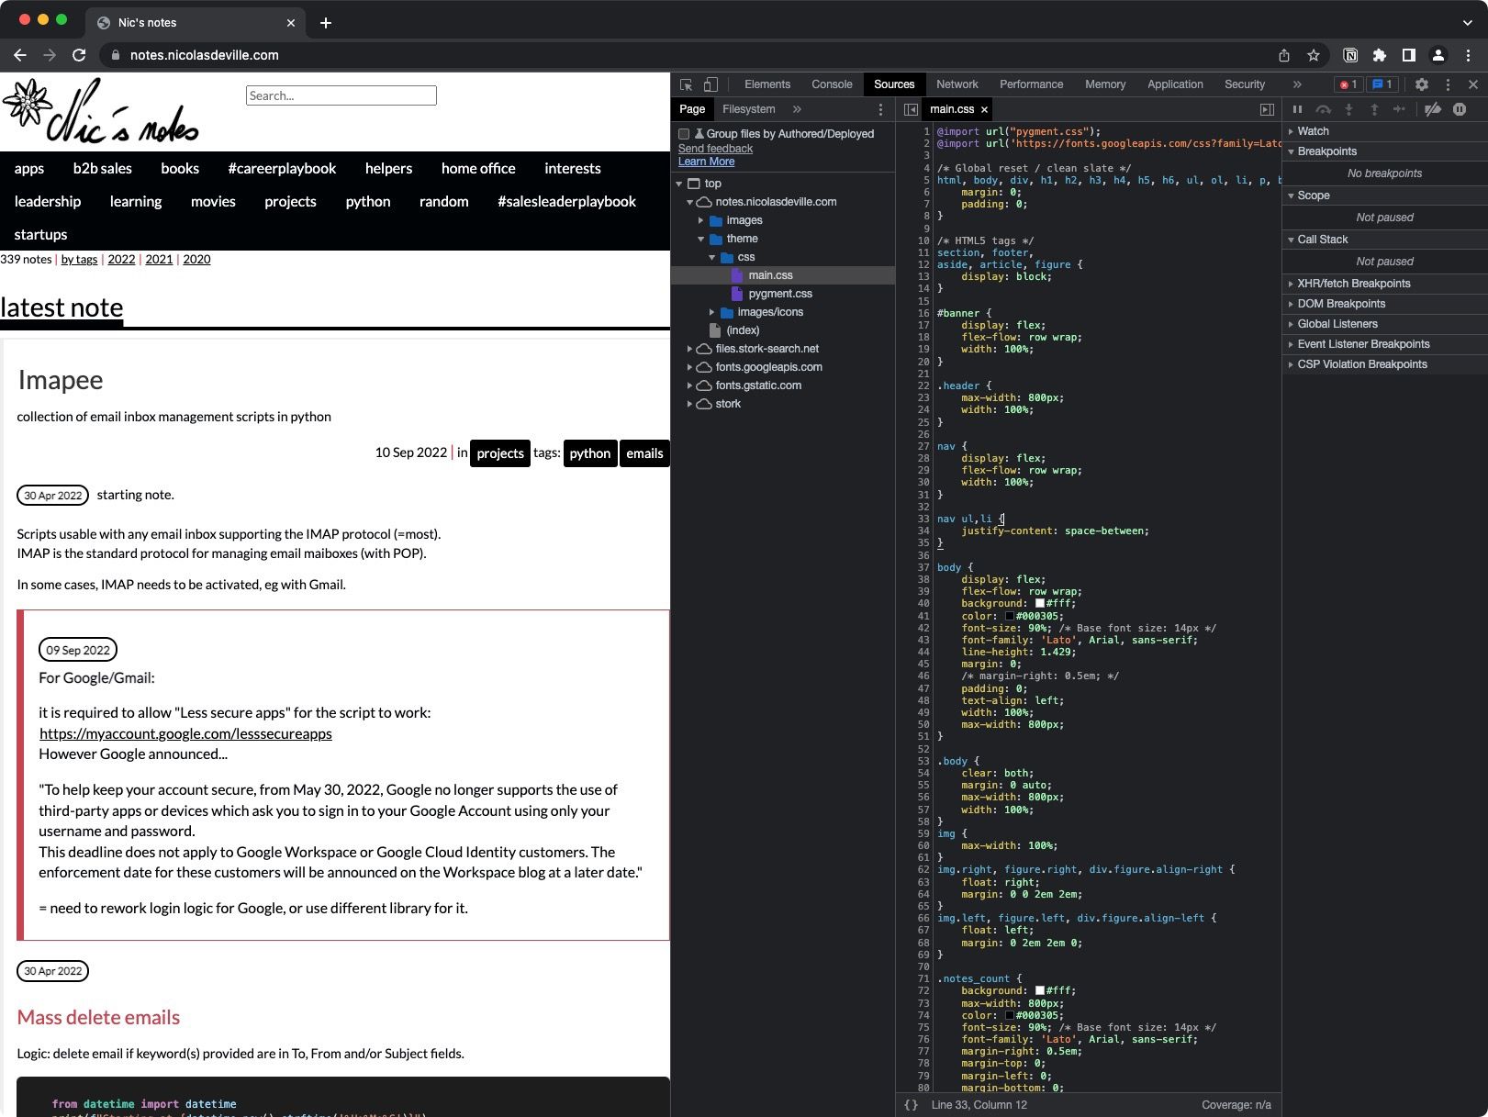Expand the images folder in tree
Viewport: 1488px width, 1117px height.
tap(700, 220)
